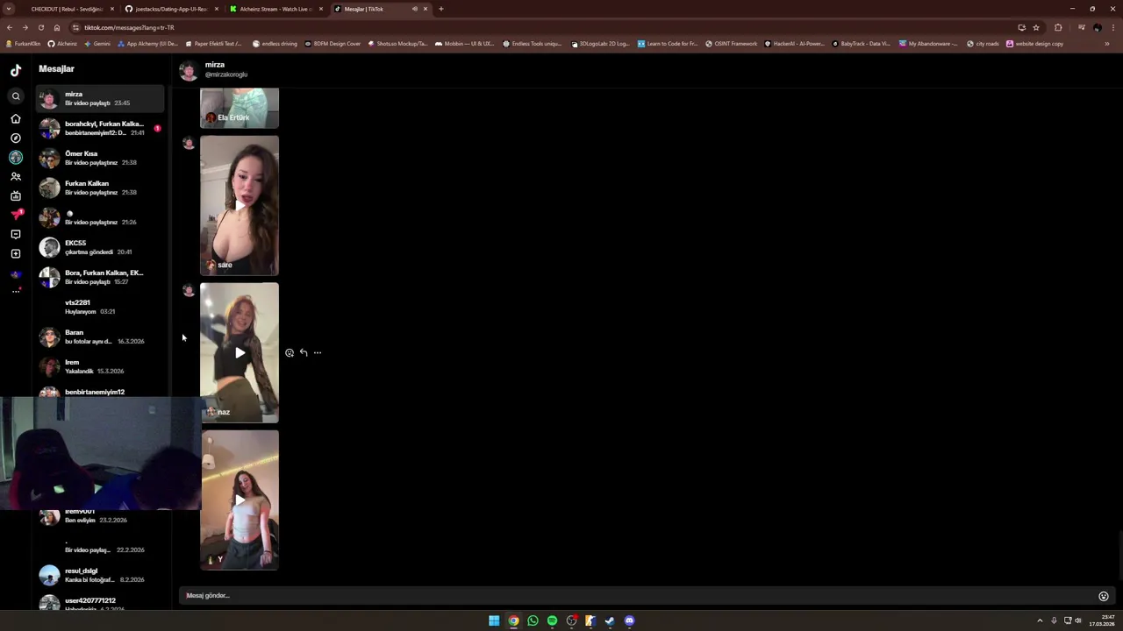Open Messages paper-plane icon with badge
The height and width of the screenshot is (631, 1123).
pos(16,215)
